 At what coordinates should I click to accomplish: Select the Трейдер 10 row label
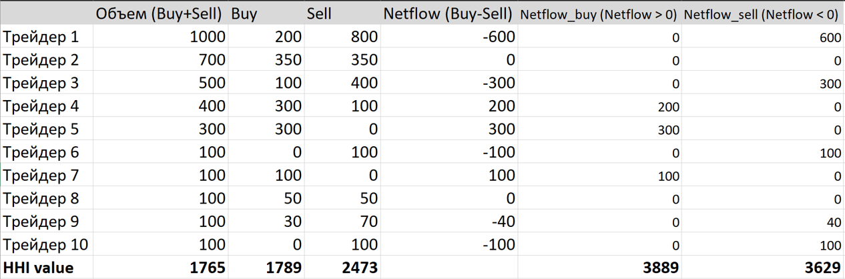tap(47, 244)
